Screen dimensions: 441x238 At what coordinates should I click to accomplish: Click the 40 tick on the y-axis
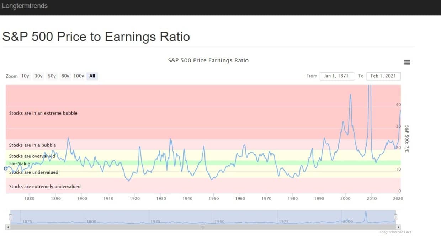coord(398,105)
